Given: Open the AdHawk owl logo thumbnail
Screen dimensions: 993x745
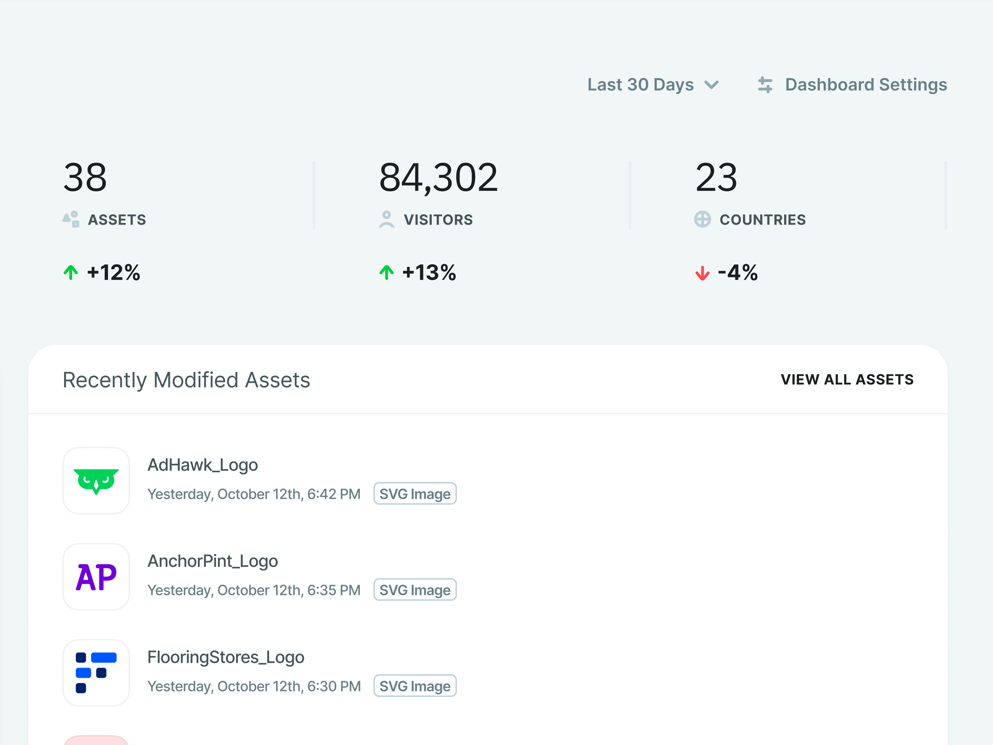Looking at the screenshot, I should tap(97, 481).
